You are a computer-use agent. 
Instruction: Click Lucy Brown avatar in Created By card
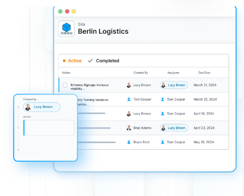(28, 107)
